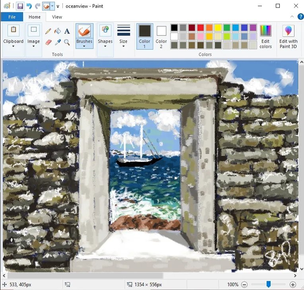This screenshot has height=290, width=304.
Task: Click the Redo arrow in quick access toolbar
Action: pyautogui.click(x=37, y=6)
